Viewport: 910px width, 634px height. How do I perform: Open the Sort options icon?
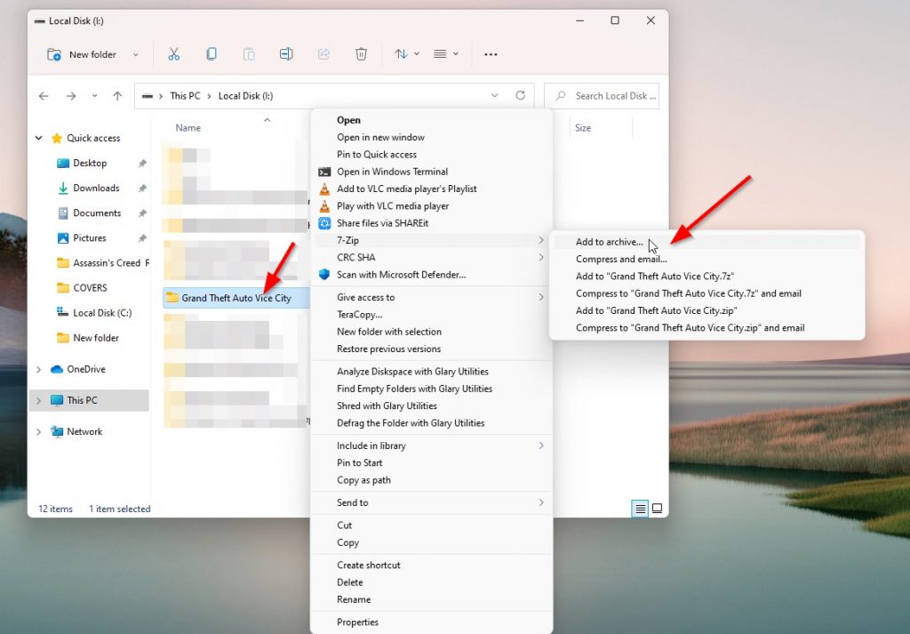pyautogui.click(x=406, y=54)
